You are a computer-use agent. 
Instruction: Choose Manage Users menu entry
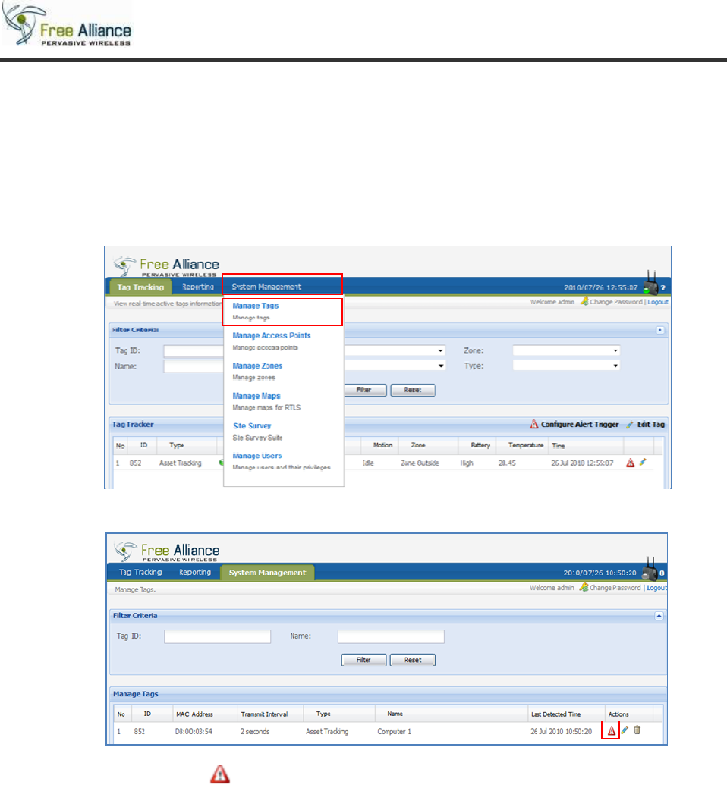[257, 456]
